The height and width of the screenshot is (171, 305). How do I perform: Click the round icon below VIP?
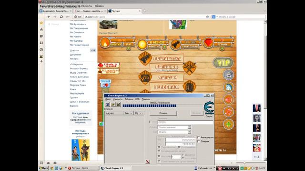click(x=228, y=75)
